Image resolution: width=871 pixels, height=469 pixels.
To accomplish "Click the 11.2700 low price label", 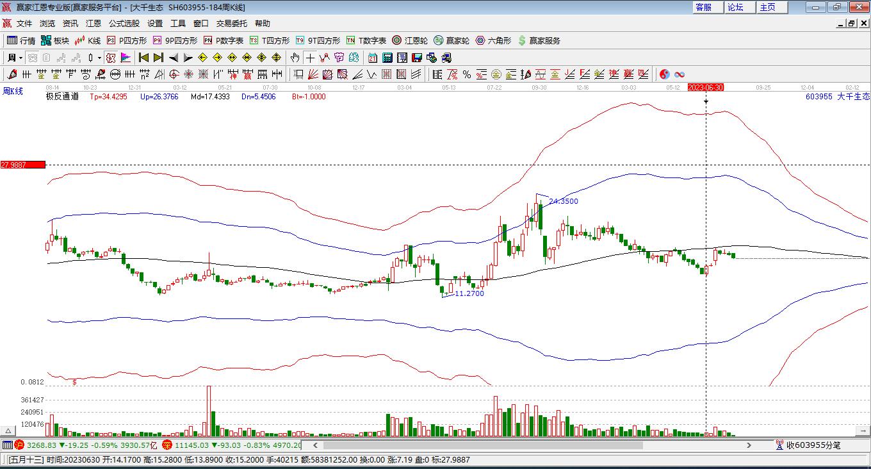I will [469, 293].
